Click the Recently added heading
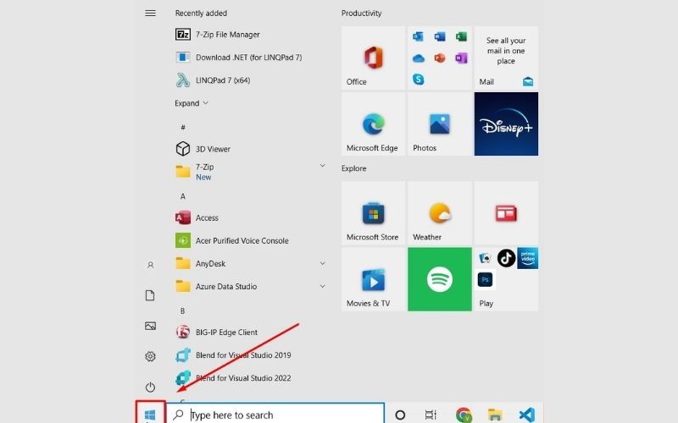This screenshot has height=423, width=678. (x=201, y=14)
